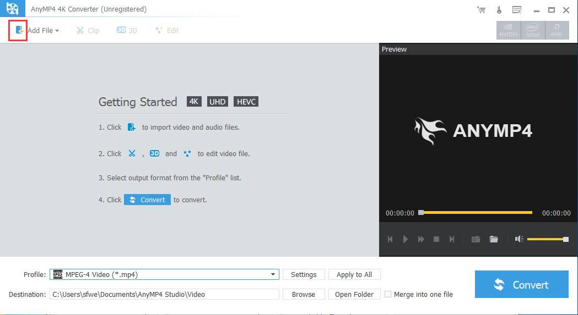578x315 pixels.
Task: Mute the preview speaker icon
Action: (x=519, y=239)
